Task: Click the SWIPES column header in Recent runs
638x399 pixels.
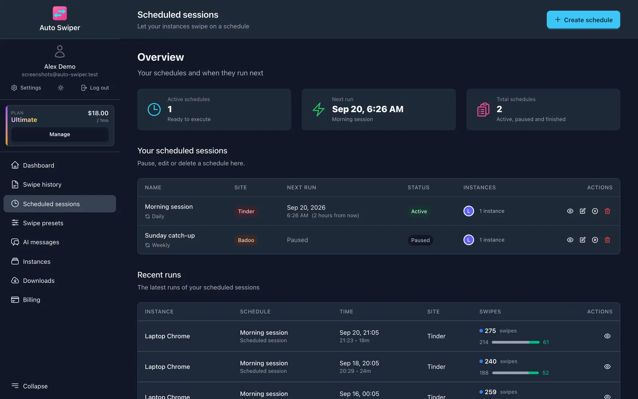Action: pyautogui.click(x=490, y=312)
